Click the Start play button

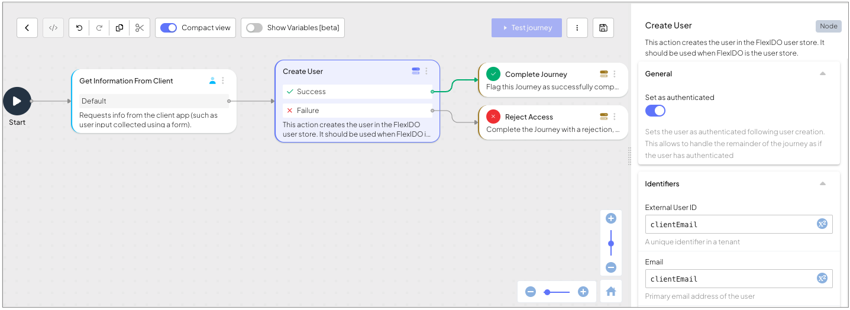coord(17,101)
